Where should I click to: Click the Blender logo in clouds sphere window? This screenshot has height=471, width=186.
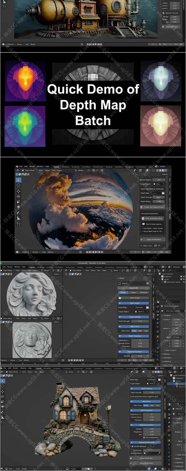point(17,167)
